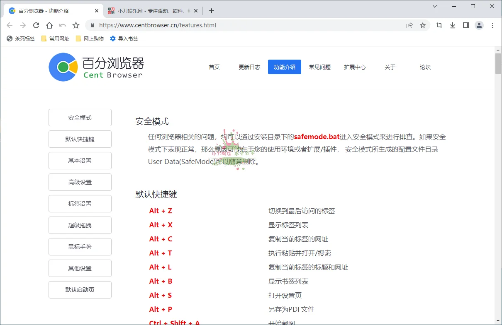Expand the 常用网址 bookmarks folder
Image resolution: width=502 pixels, height=325 pixels.
coord(55,39)
